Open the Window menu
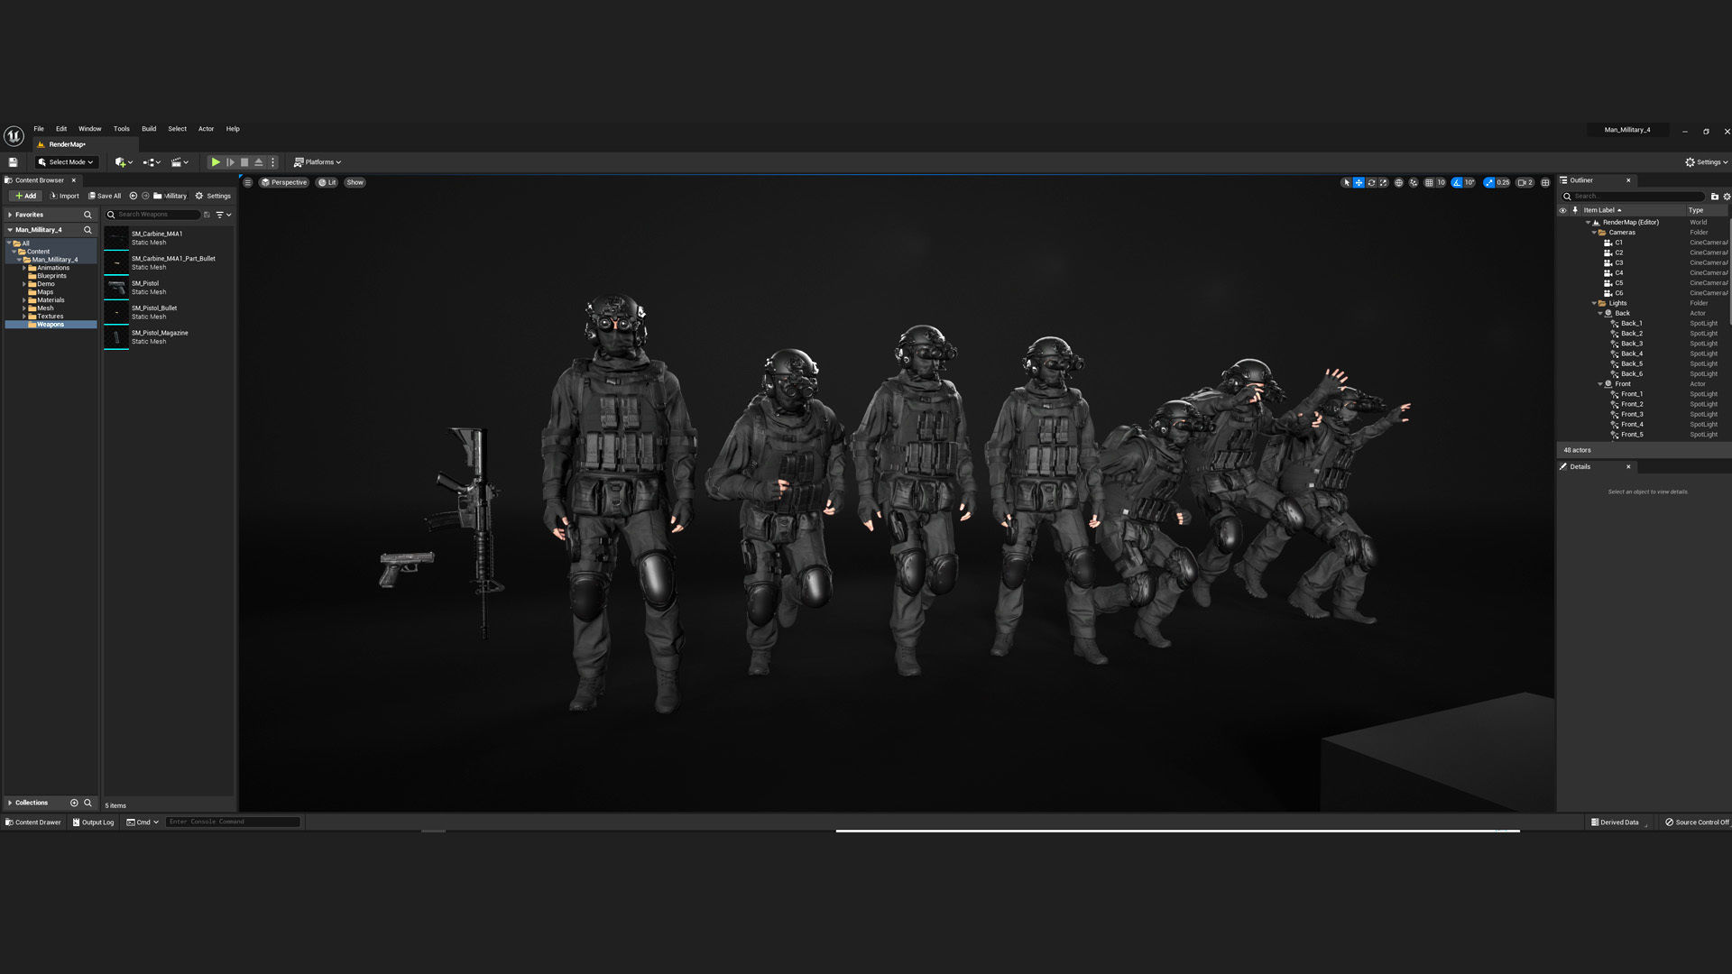 pos(90,129)
